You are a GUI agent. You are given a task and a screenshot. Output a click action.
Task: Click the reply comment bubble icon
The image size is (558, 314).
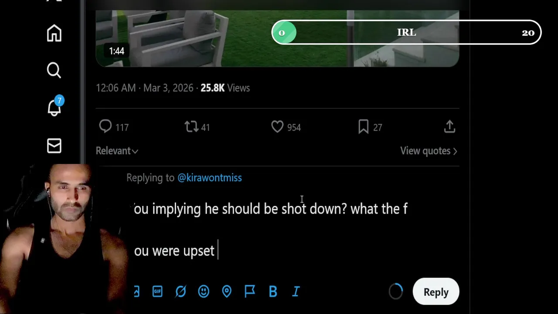105,127
